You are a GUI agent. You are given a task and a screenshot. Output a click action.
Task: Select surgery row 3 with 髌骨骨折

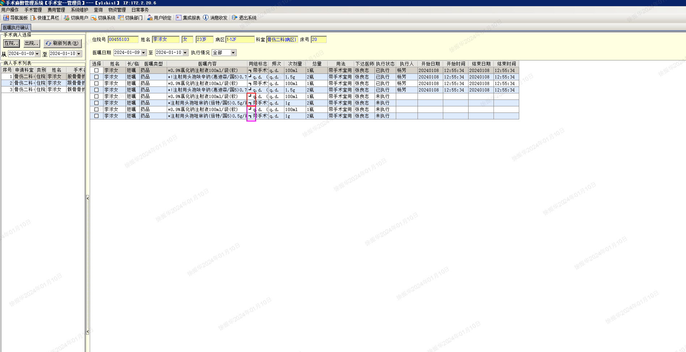[x=43, y=90]
